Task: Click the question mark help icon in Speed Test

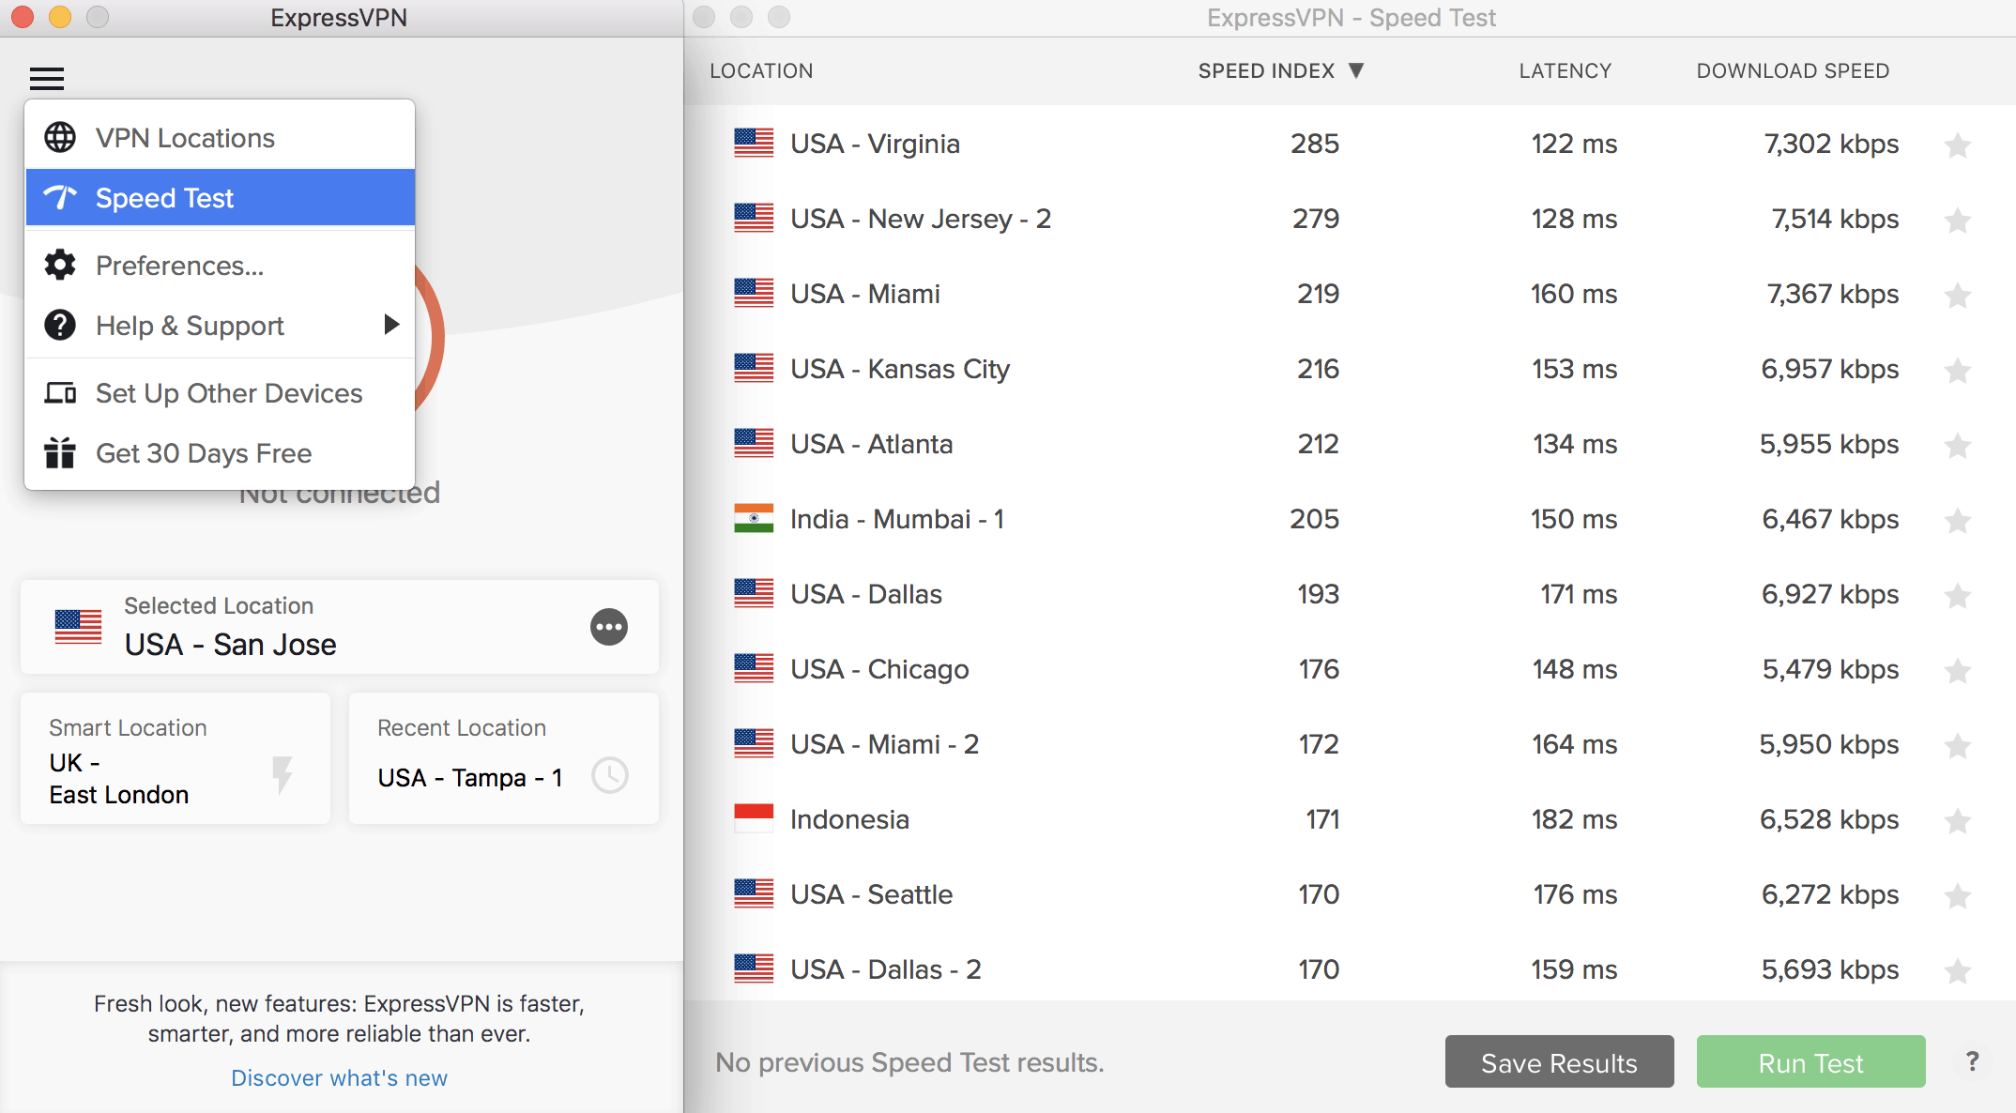Action: click(x=1973, y=1061)
